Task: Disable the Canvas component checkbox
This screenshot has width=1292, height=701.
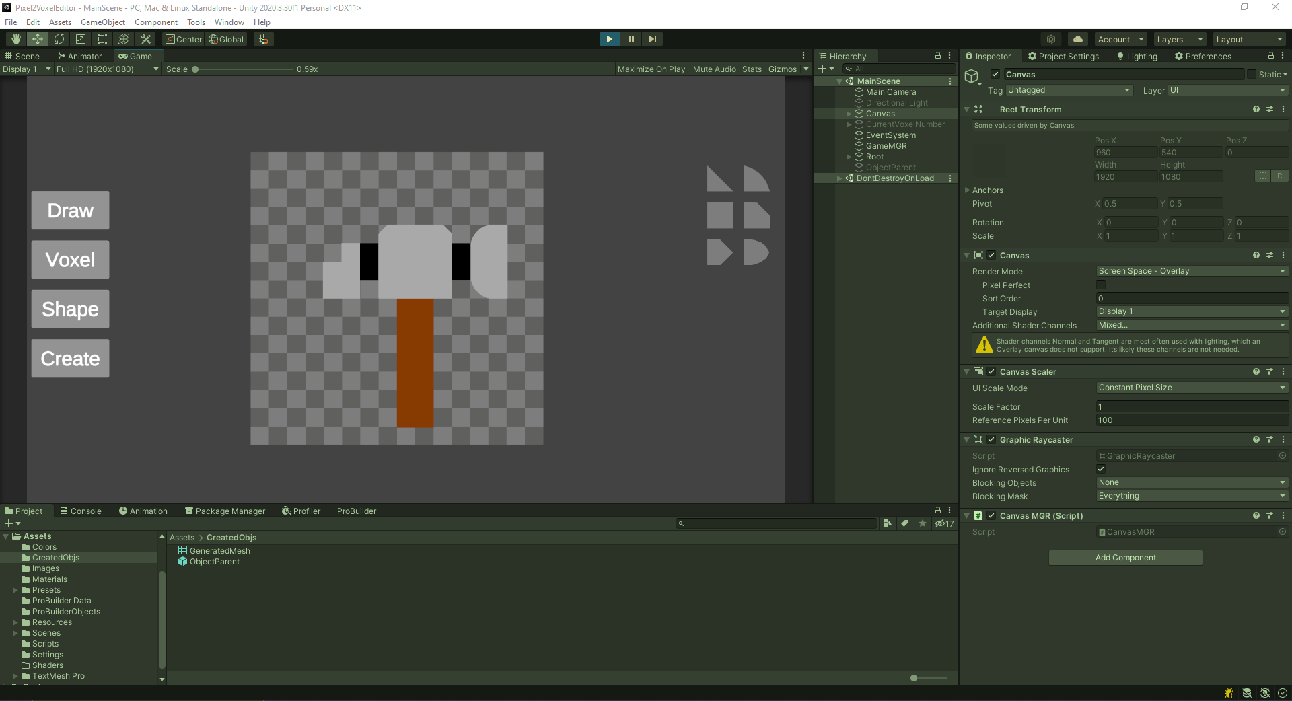Action: (991, 255)
